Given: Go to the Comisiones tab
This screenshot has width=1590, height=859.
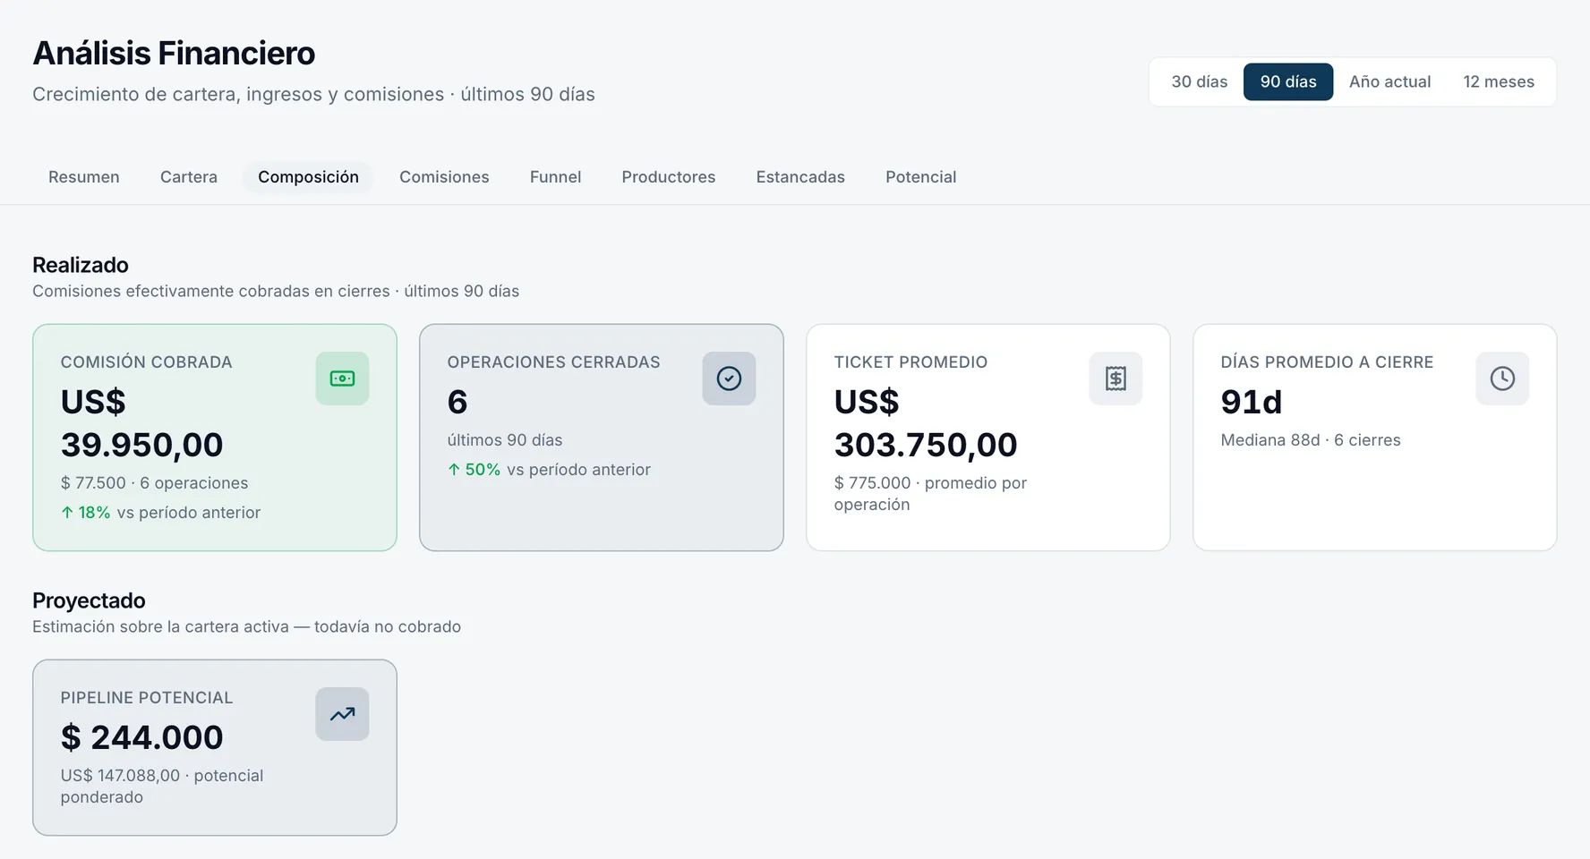Looking at the screenshot, I should click(x=444, y=177).
